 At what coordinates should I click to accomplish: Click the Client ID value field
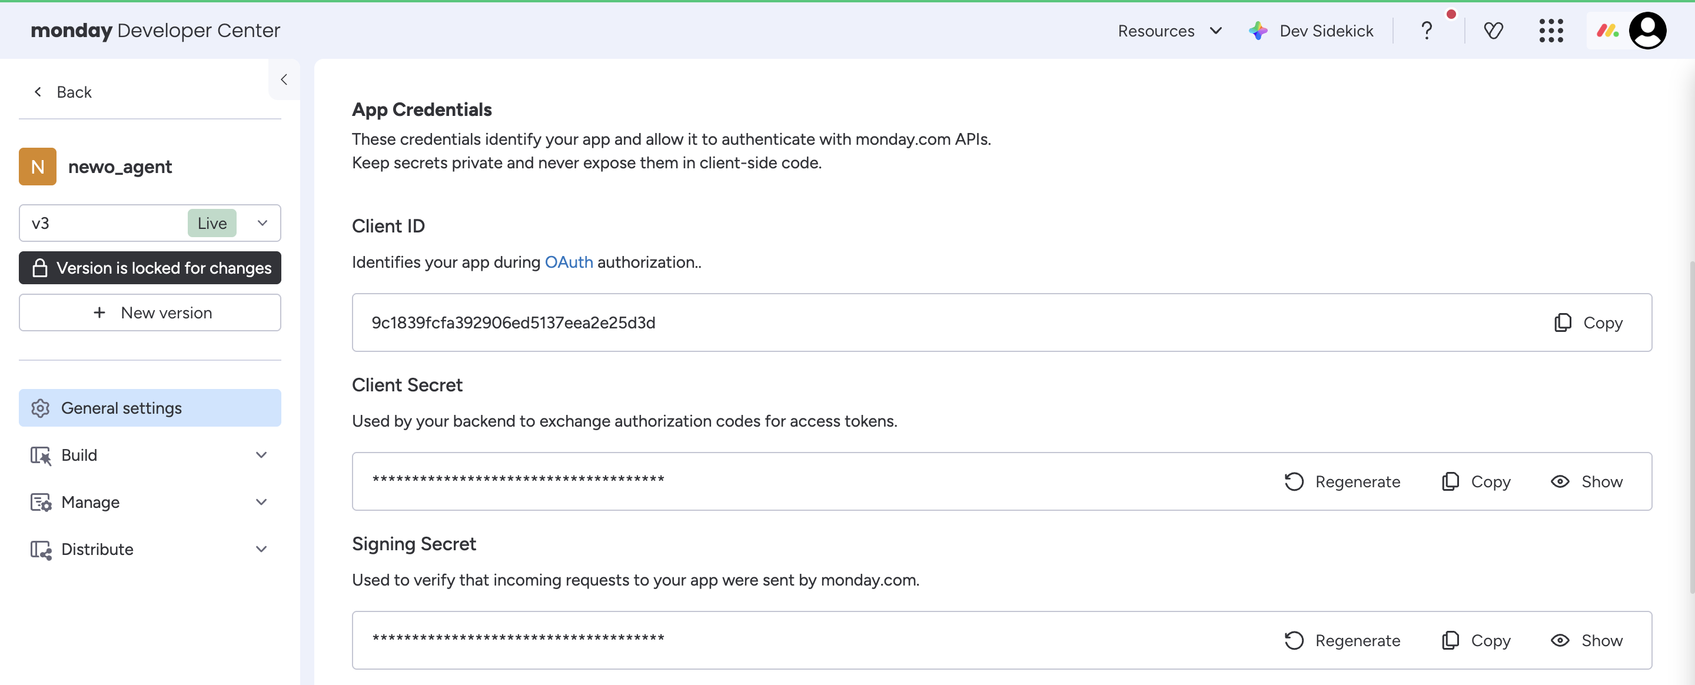(x=1002, y=322)
